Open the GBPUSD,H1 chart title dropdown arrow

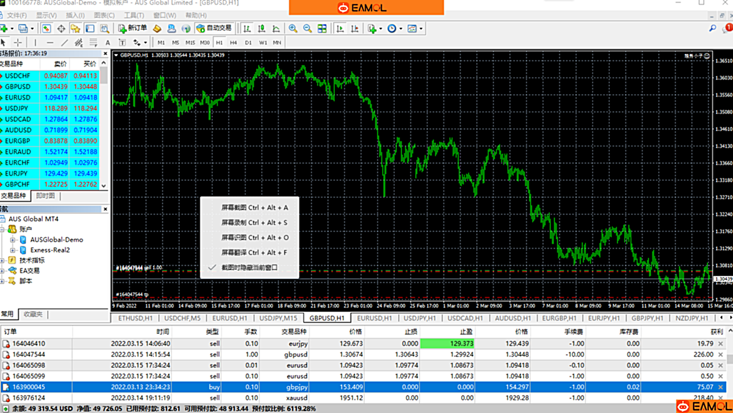click(116, 55)
